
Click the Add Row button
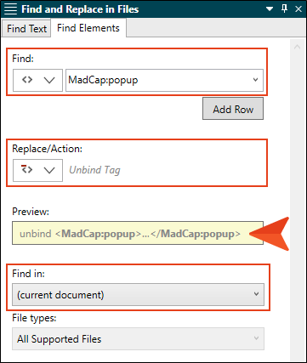point(233,109)
